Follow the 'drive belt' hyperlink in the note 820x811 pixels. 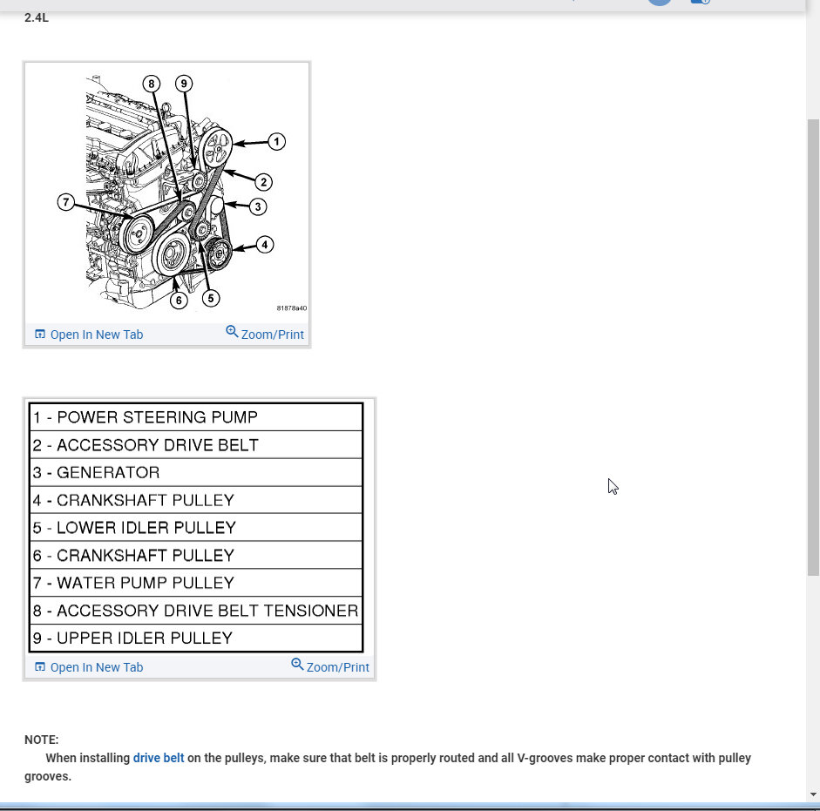159,758
